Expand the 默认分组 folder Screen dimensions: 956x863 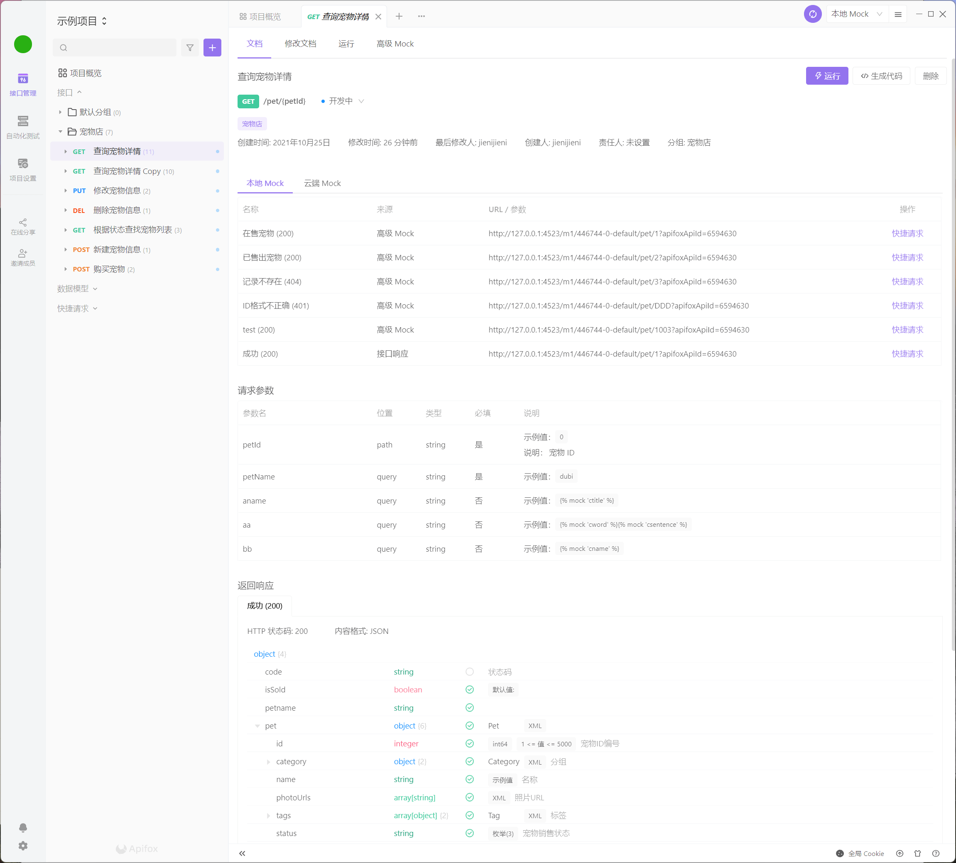(60, 112)
